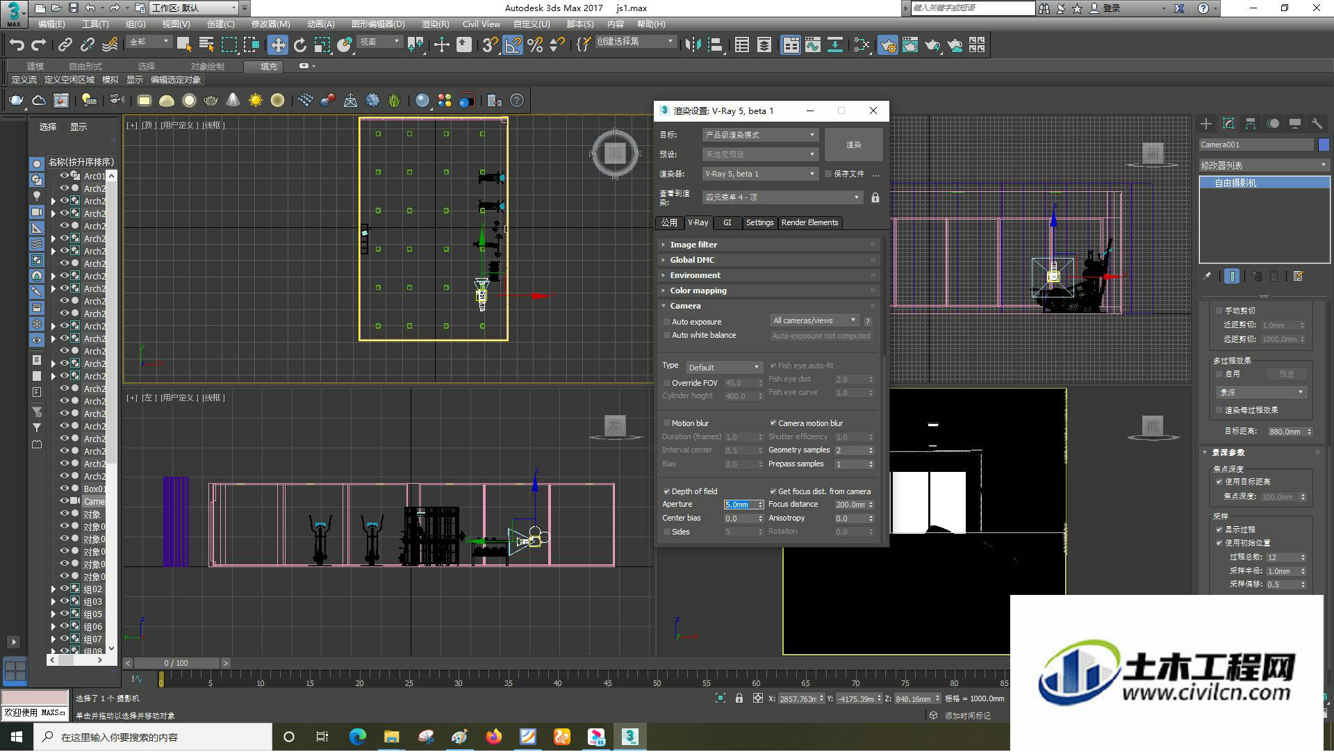1334x752 pixels.
Task: Uncheck Depth of field checkbox
Action: (x=667, y=491)
